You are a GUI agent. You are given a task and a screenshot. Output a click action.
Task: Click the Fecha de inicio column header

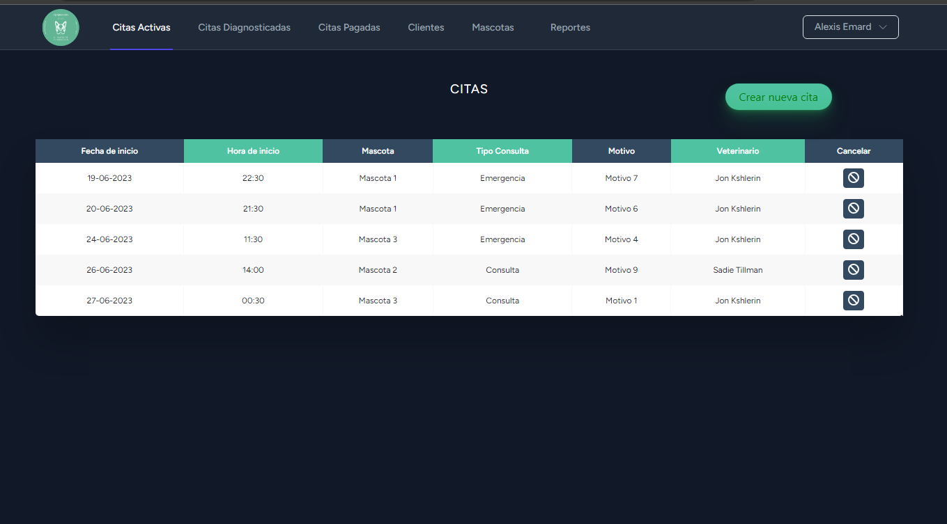pos(109,151)
